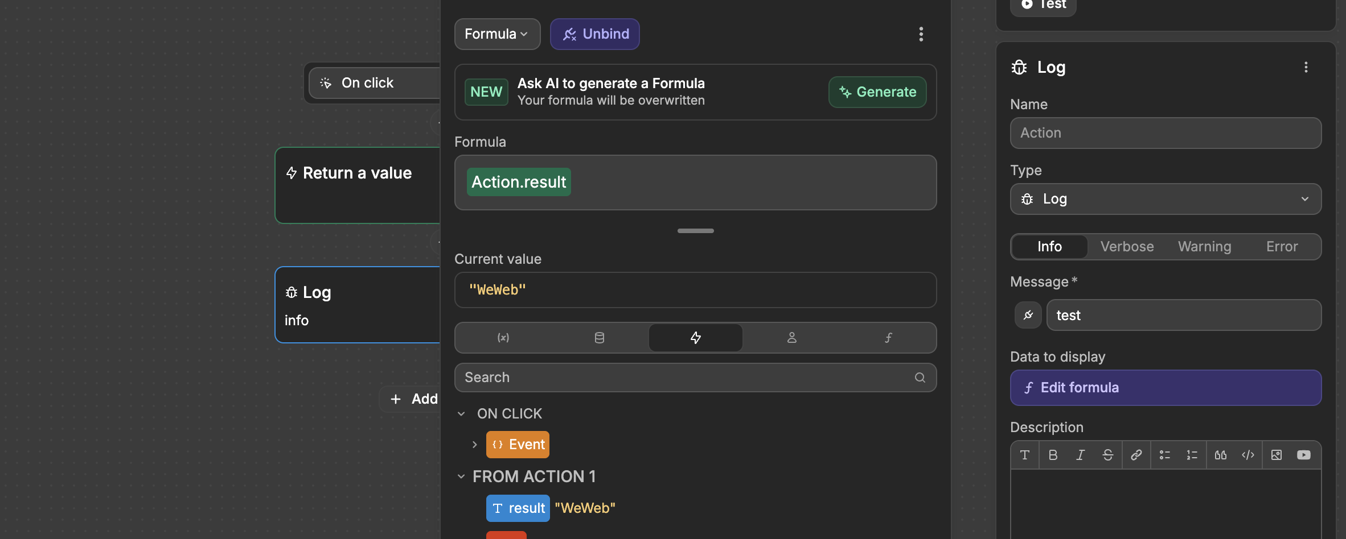The height and width of the screenshot is (539, 1346).
Task: Select the variables data source icon
Action: (503, 337)
